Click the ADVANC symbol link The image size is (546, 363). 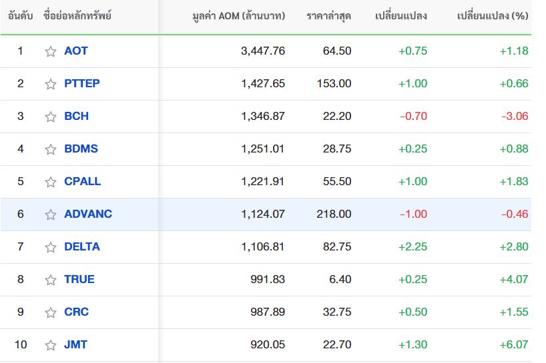click(88, 214)
